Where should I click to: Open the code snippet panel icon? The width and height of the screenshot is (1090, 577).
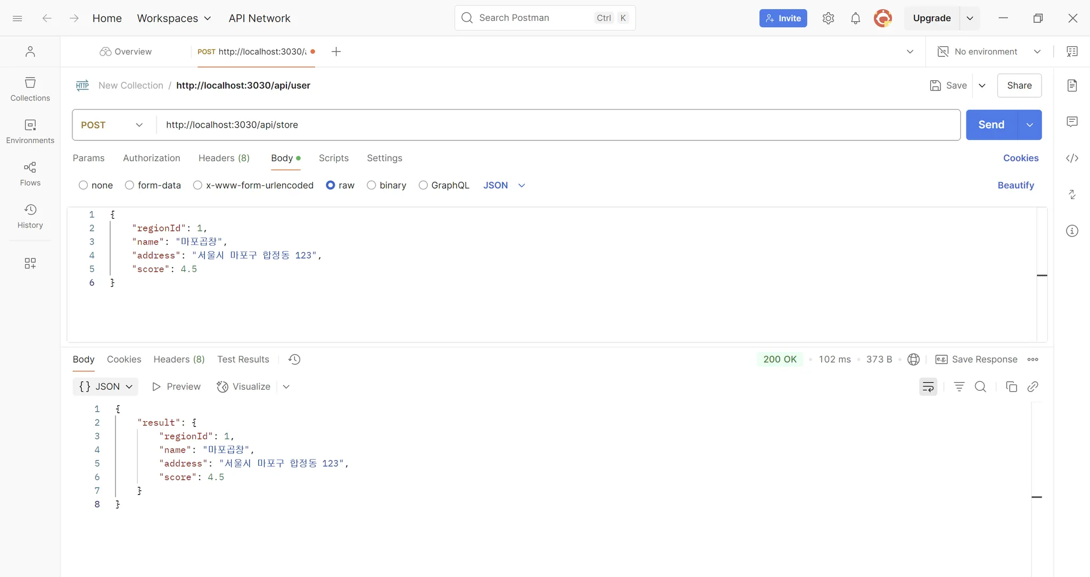pos(1072,158)
